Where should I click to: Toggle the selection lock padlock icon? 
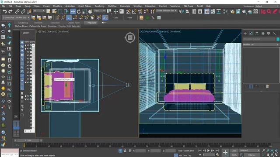(x=125, y=151)
